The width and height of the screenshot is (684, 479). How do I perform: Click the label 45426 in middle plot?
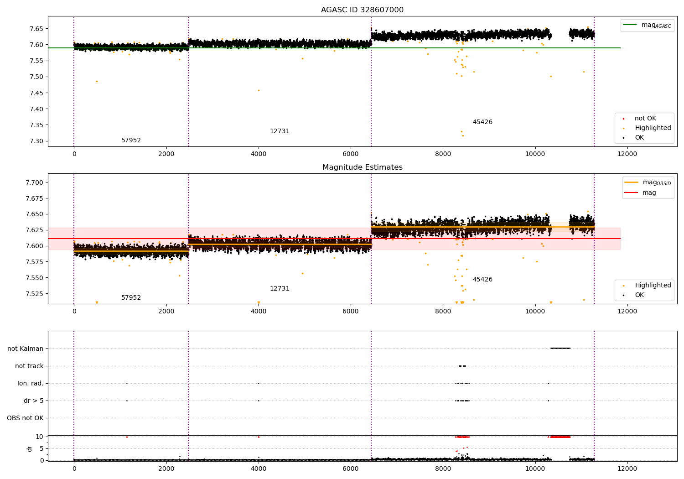(482, 280)
